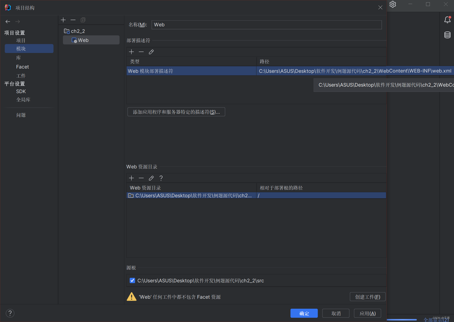
Task: Open the SDK platform settings
Action: (x=21, y=91)
